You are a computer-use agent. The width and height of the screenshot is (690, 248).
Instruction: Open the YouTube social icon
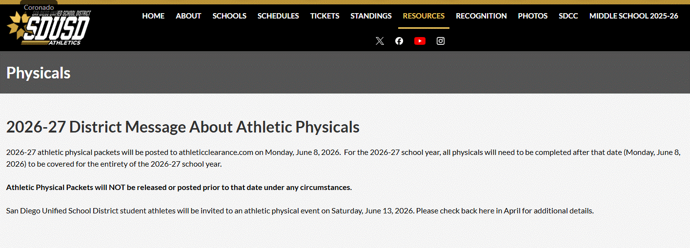tap(420, 41)
